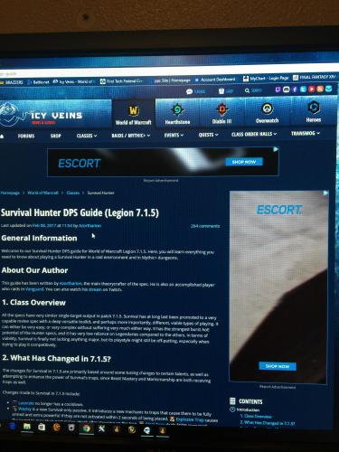Viewport: 339px width, 452px height.
Task: Open the Facebook social icon
Action: [295, 89]
